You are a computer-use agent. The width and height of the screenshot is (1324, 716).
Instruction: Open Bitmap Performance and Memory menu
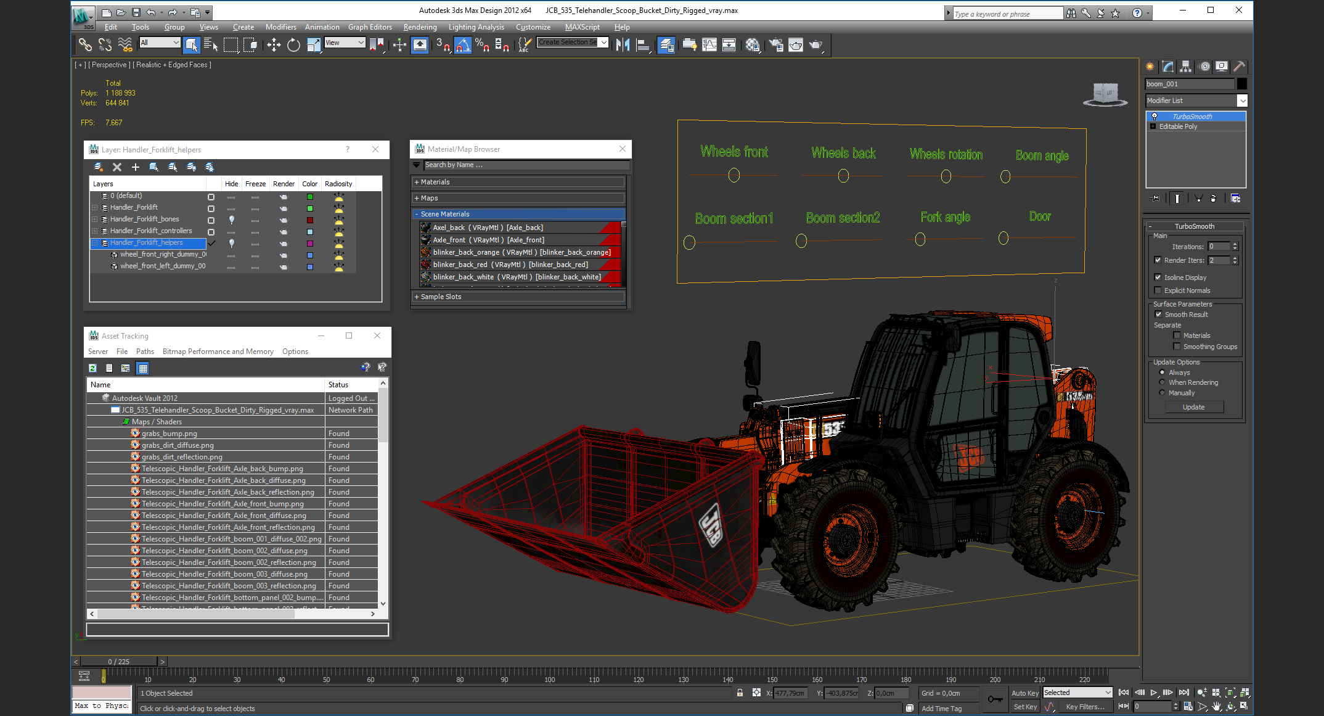pyautogui.click(x=218, y=352)
